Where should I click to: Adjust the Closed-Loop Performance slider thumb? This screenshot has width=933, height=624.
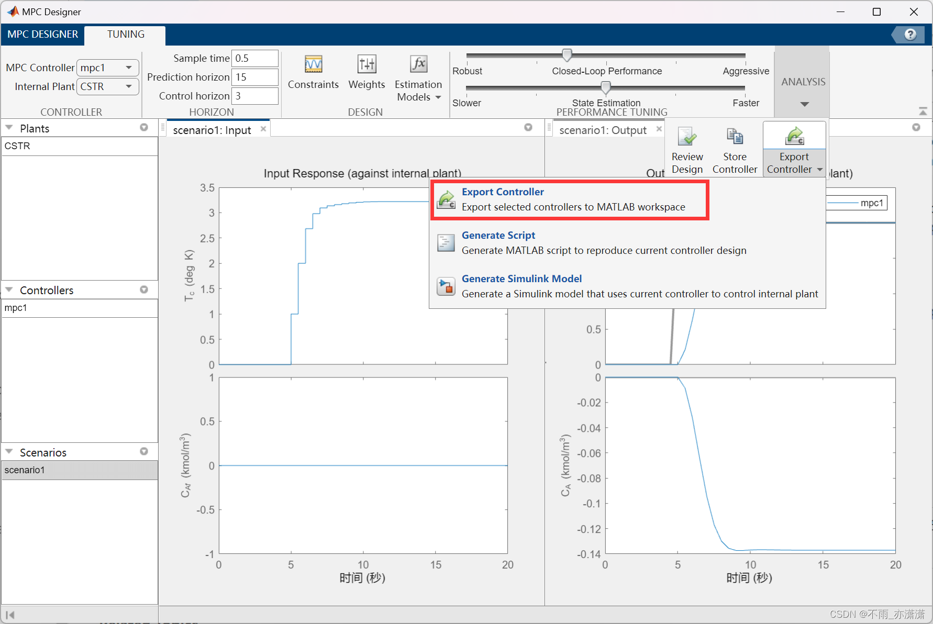(567, 55)
